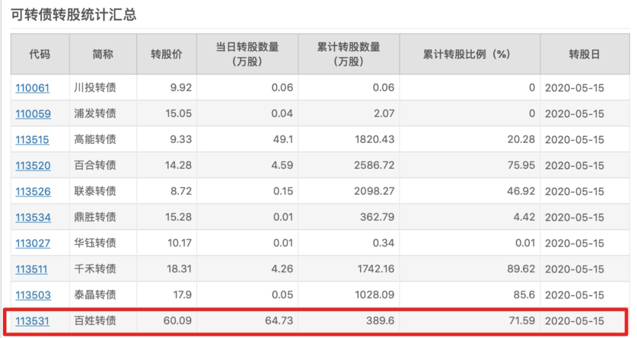The image size is (637, 338).
Task: Click the 转股日 column header
Action: tap(585, 54)
